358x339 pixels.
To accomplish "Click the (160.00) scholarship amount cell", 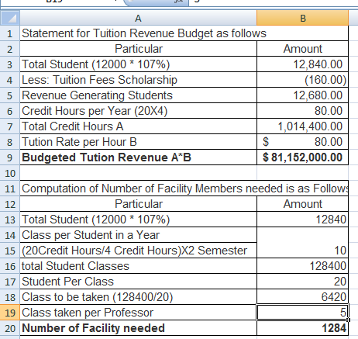I will pyautogui.click(x=302, y=80).
